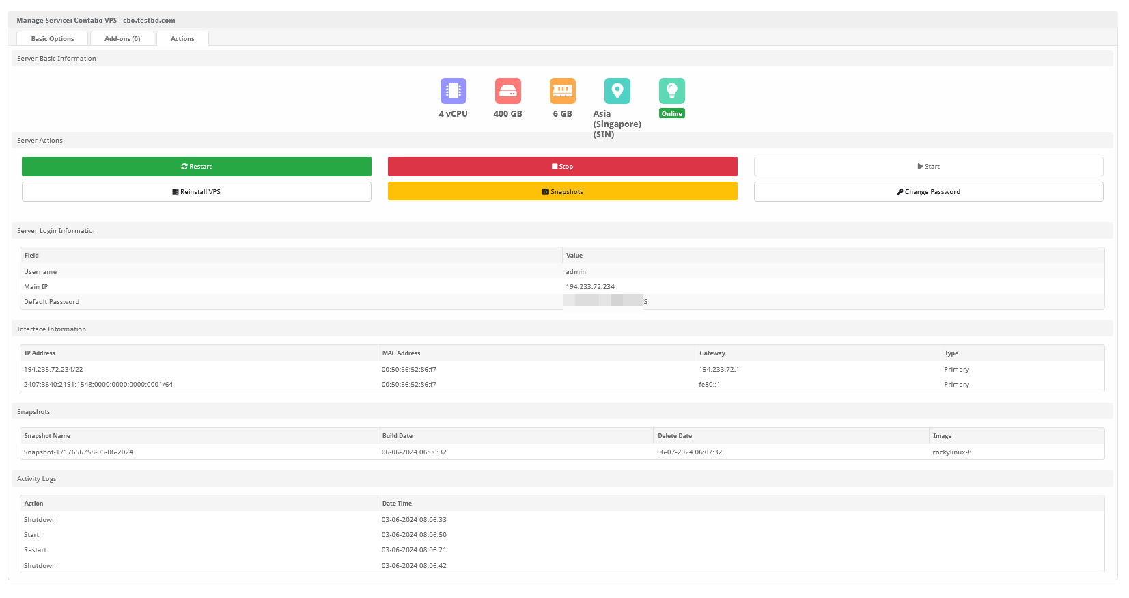Click the green Online status badge
This screenshot has width=1129, height=598.
671,114
